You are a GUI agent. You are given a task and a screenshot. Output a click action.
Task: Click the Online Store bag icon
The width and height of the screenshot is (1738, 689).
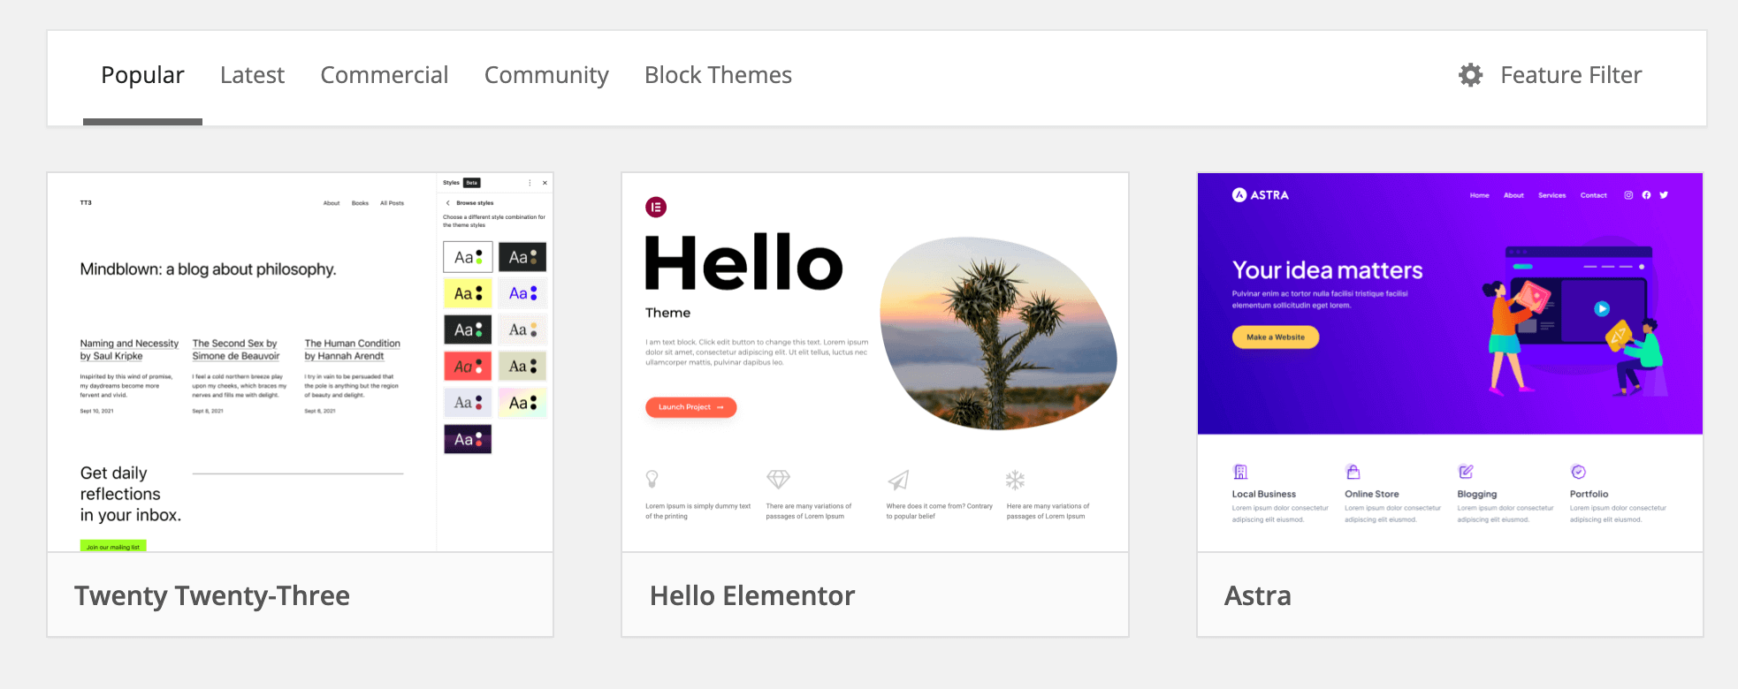tap(1353, 472)
